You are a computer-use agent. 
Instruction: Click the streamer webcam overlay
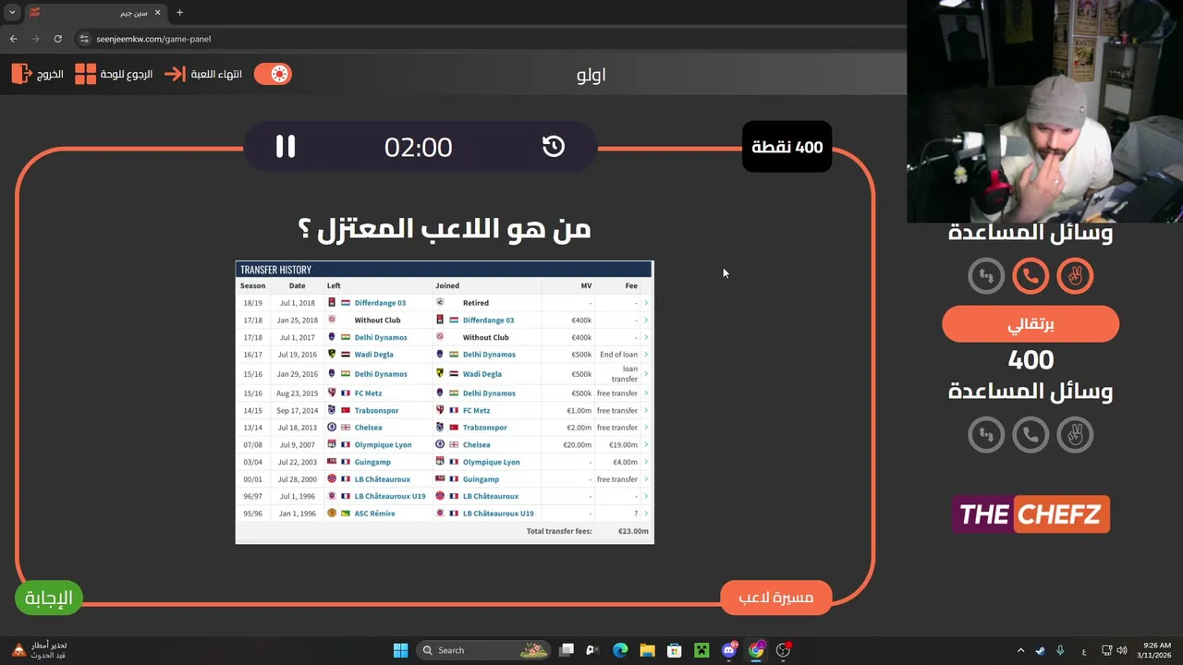point(1044,111)
